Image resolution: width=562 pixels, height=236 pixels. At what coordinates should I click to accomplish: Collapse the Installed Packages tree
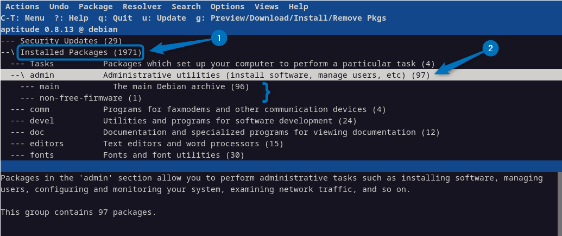click(x=80, y=52)
